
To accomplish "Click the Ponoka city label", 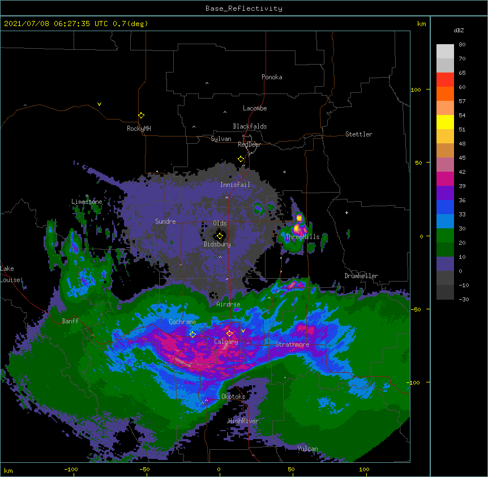I will [272, 77].
